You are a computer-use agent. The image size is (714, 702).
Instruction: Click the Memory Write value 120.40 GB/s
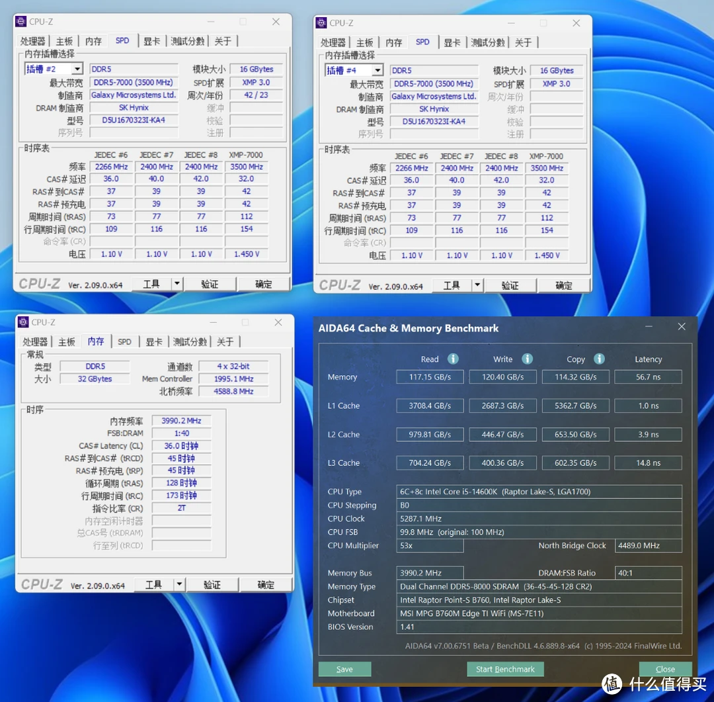(502, 377)
